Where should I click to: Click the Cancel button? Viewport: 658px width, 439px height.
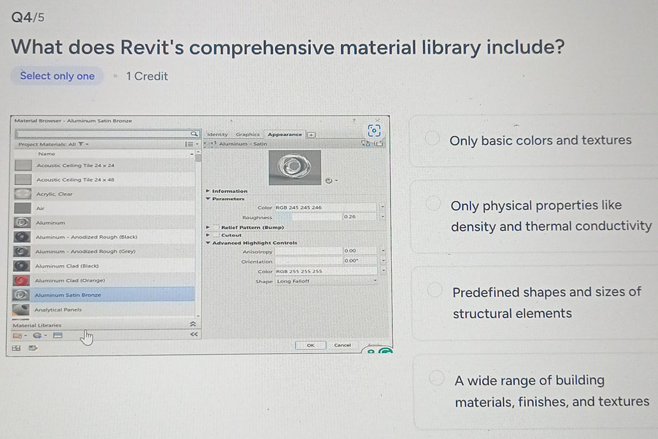pos(342,345)
